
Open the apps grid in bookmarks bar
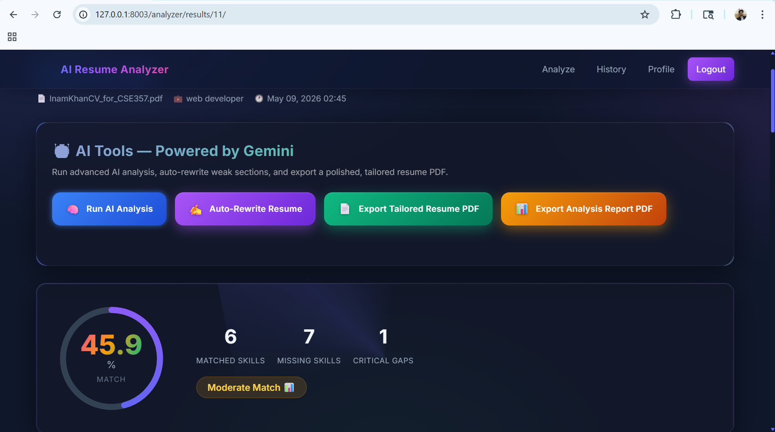[x=12, y=37]
